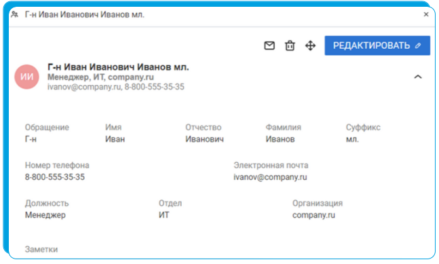439x264 pixels.
Task: Click the ИИ avatar circle
Action: (x=27, y=77)
